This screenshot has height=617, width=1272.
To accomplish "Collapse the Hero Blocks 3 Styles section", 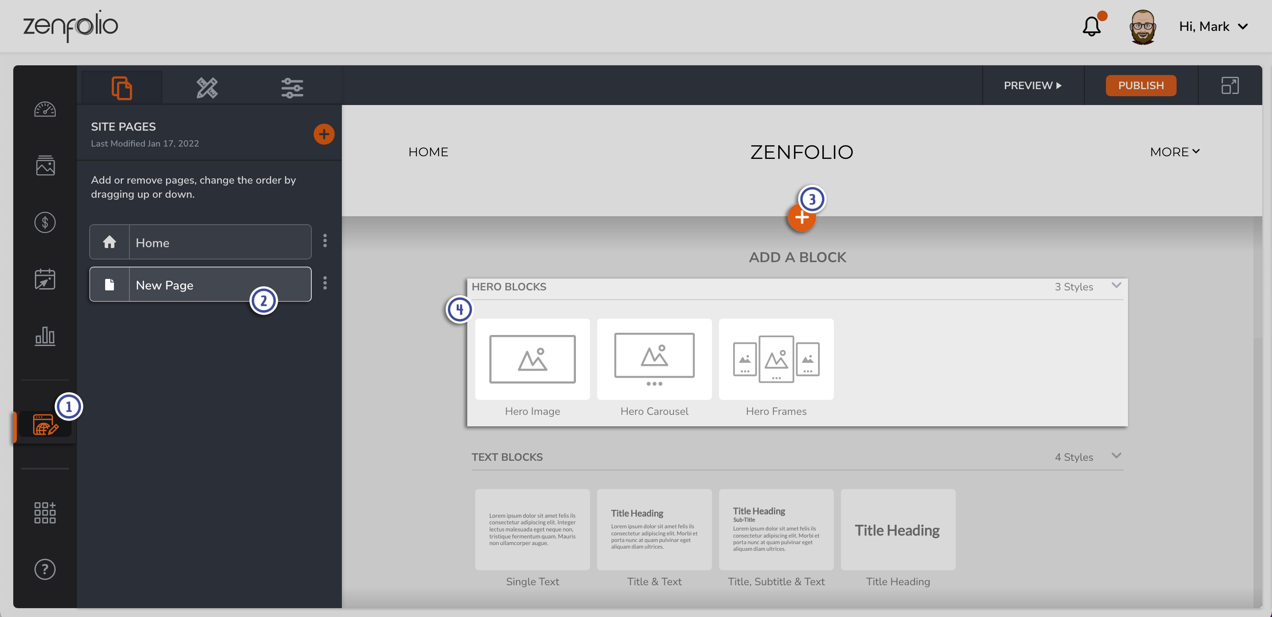I will click(1117, 285).
